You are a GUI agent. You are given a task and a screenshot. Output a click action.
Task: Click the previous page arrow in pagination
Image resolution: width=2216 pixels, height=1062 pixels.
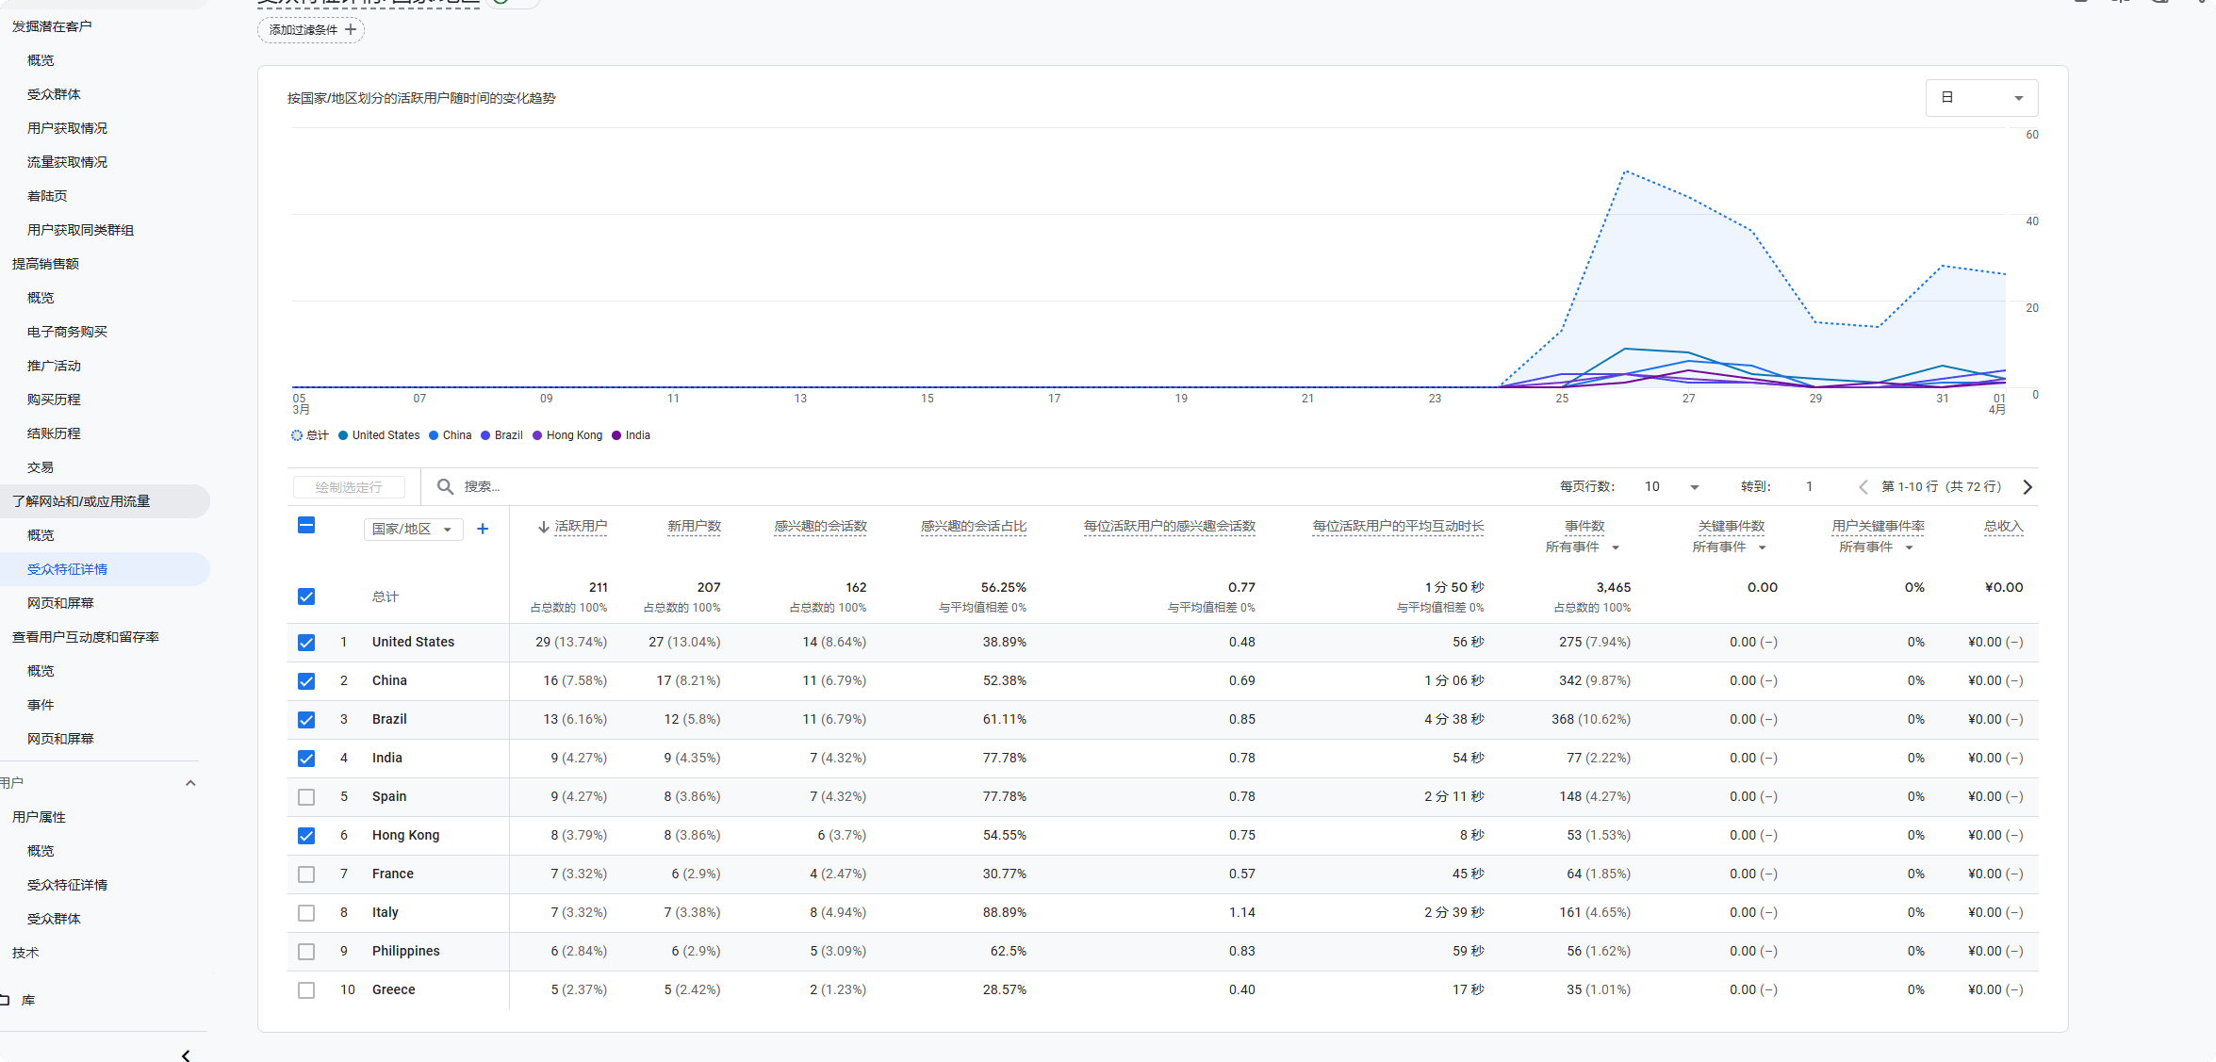point(1863,486)
